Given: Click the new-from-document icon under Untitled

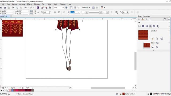Looking at the screenshot, I should pyautogui.click(x=152, y=38).
